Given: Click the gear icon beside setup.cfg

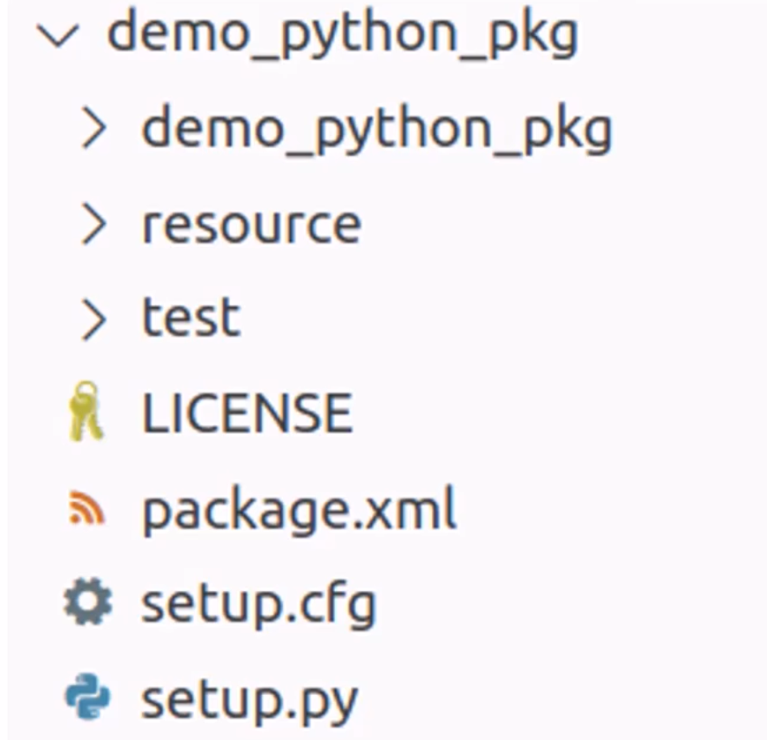Looking at the screenshot, I should coord(87,604).
